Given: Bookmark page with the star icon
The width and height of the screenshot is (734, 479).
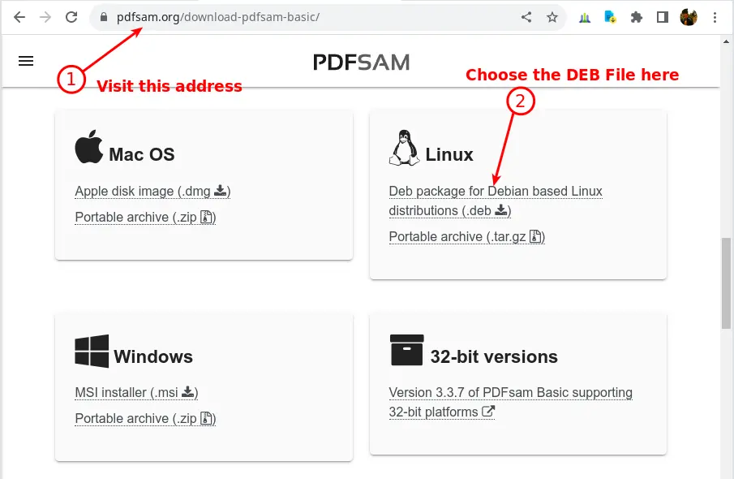Looking at the screenshot, I should point(552,17).
